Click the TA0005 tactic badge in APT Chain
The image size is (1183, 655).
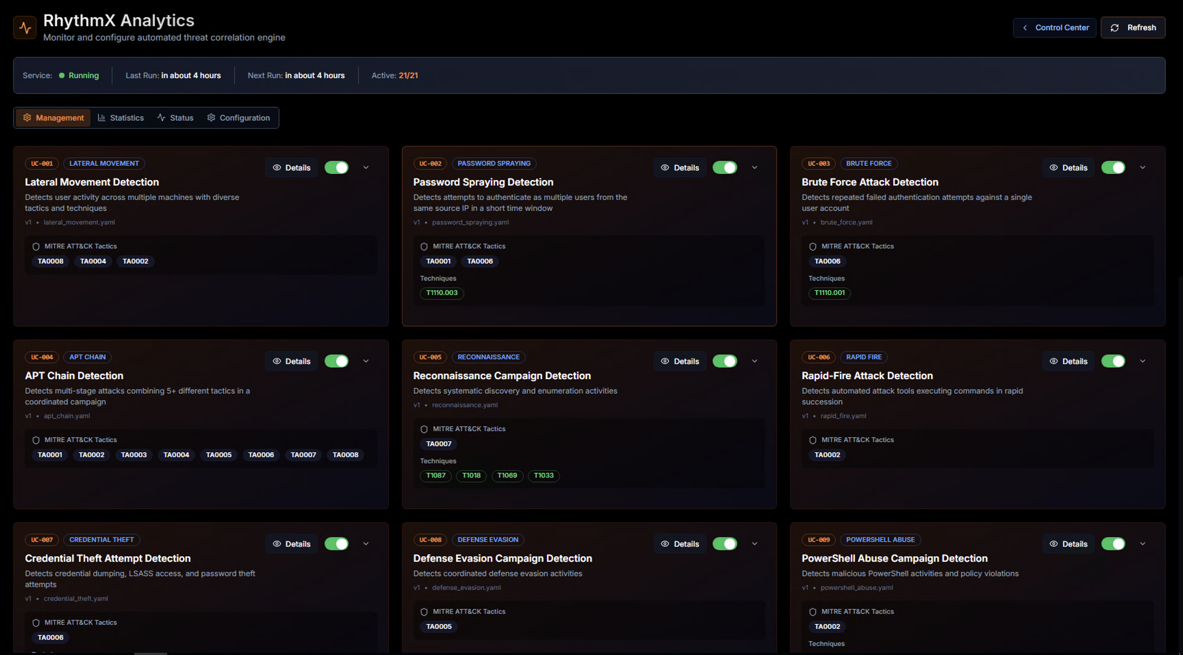[219, 455]
